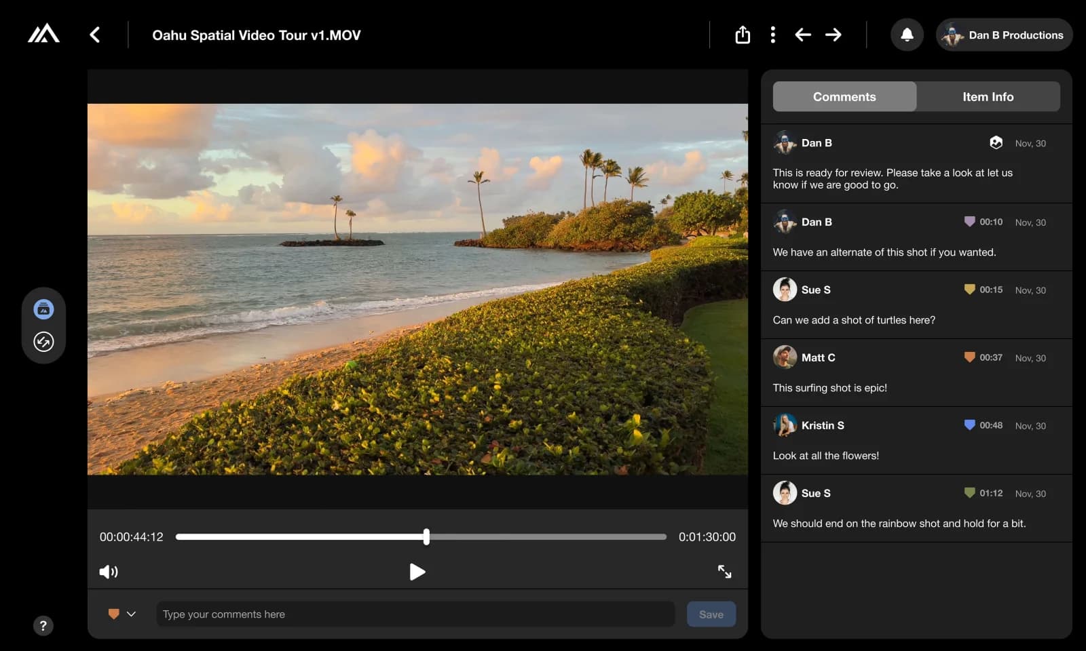Click the Type your comments here field

tap(415, 614)
